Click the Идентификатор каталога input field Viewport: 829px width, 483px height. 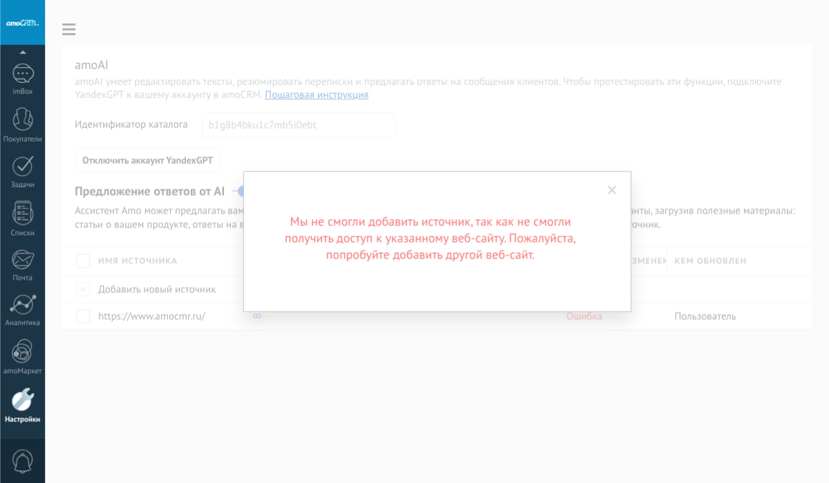298,125
